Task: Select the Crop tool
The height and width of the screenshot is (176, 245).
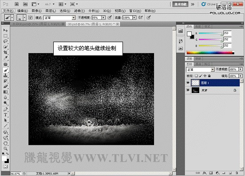Action: point(5,52)
